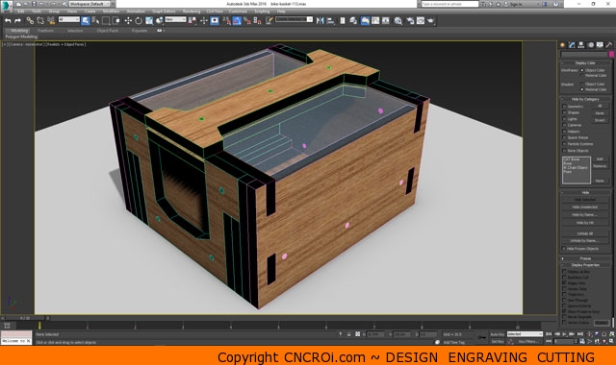The image size is (616, 365).
Task: Activate Select and Rotate tool
Action: 139,21
